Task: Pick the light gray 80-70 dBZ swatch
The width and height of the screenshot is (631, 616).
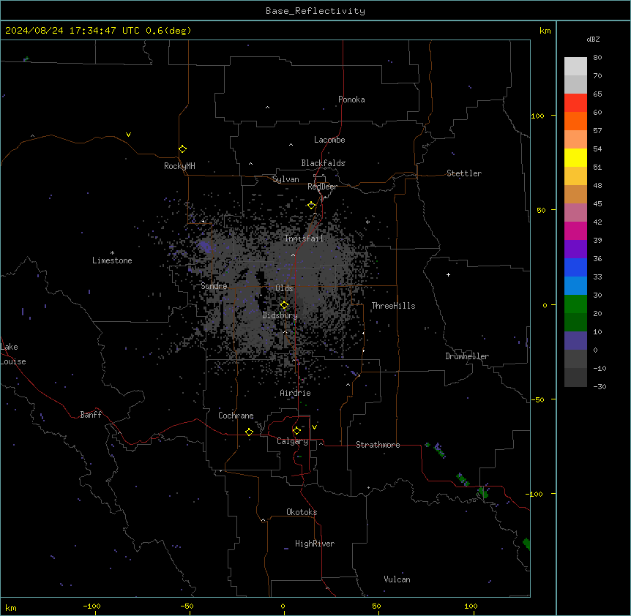Action: pyautogui.click(x=575, y=67)
